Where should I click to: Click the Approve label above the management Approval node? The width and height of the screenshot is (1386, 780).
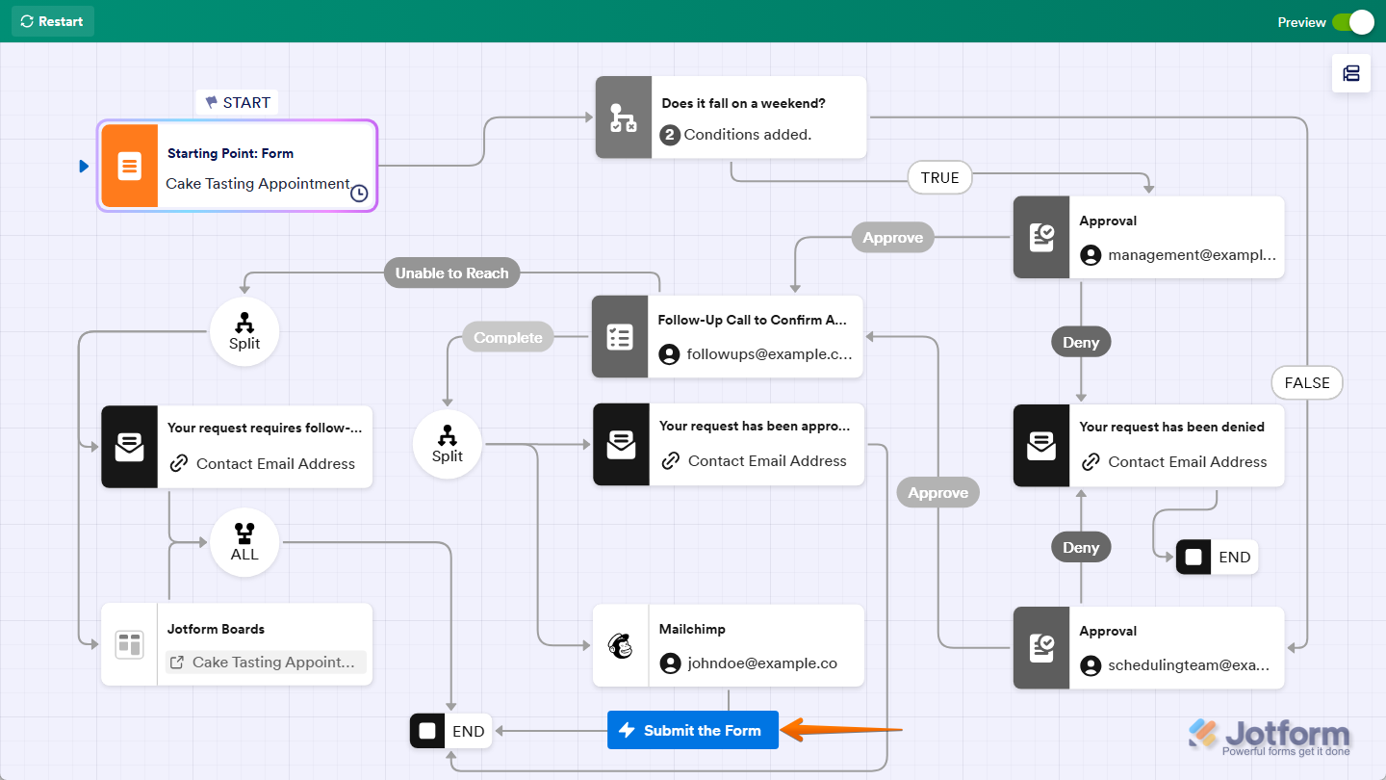point(892,237)
